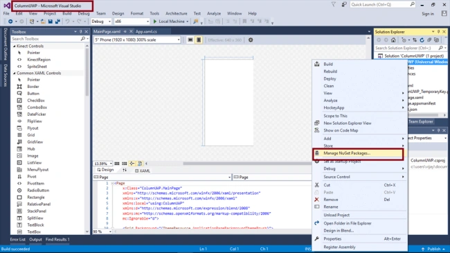
Task: Open the 5" Phone device preview dropdown
Action: pos(137,40)
